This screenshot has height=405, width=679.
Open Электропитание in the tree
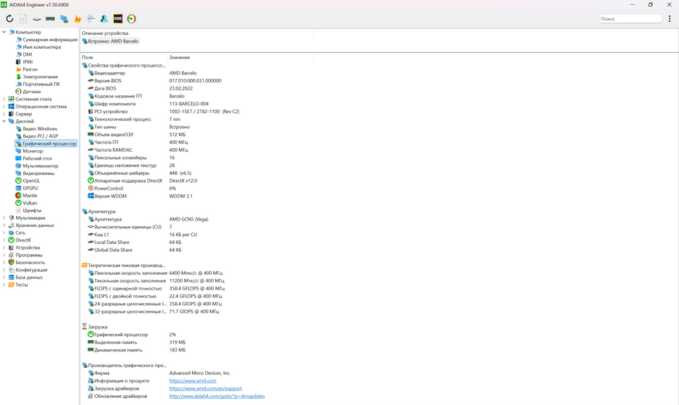40,77
